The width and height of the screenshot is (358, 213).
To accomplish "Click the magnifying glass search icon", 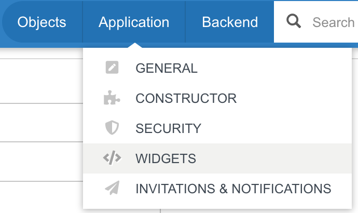I will 294,22.
